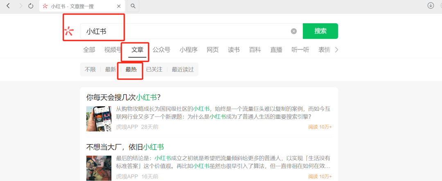This screenshot has width=442, height=181.
Task: Choose the 最热 filter option
Action: [x=131, y=69]
